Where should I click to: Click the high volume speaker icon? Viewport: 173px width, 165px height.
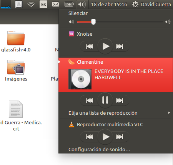tap(168, 22)
